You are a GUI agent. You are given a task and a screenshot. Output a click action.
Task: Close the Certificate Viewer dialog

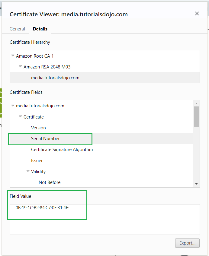tap(197, 14)
